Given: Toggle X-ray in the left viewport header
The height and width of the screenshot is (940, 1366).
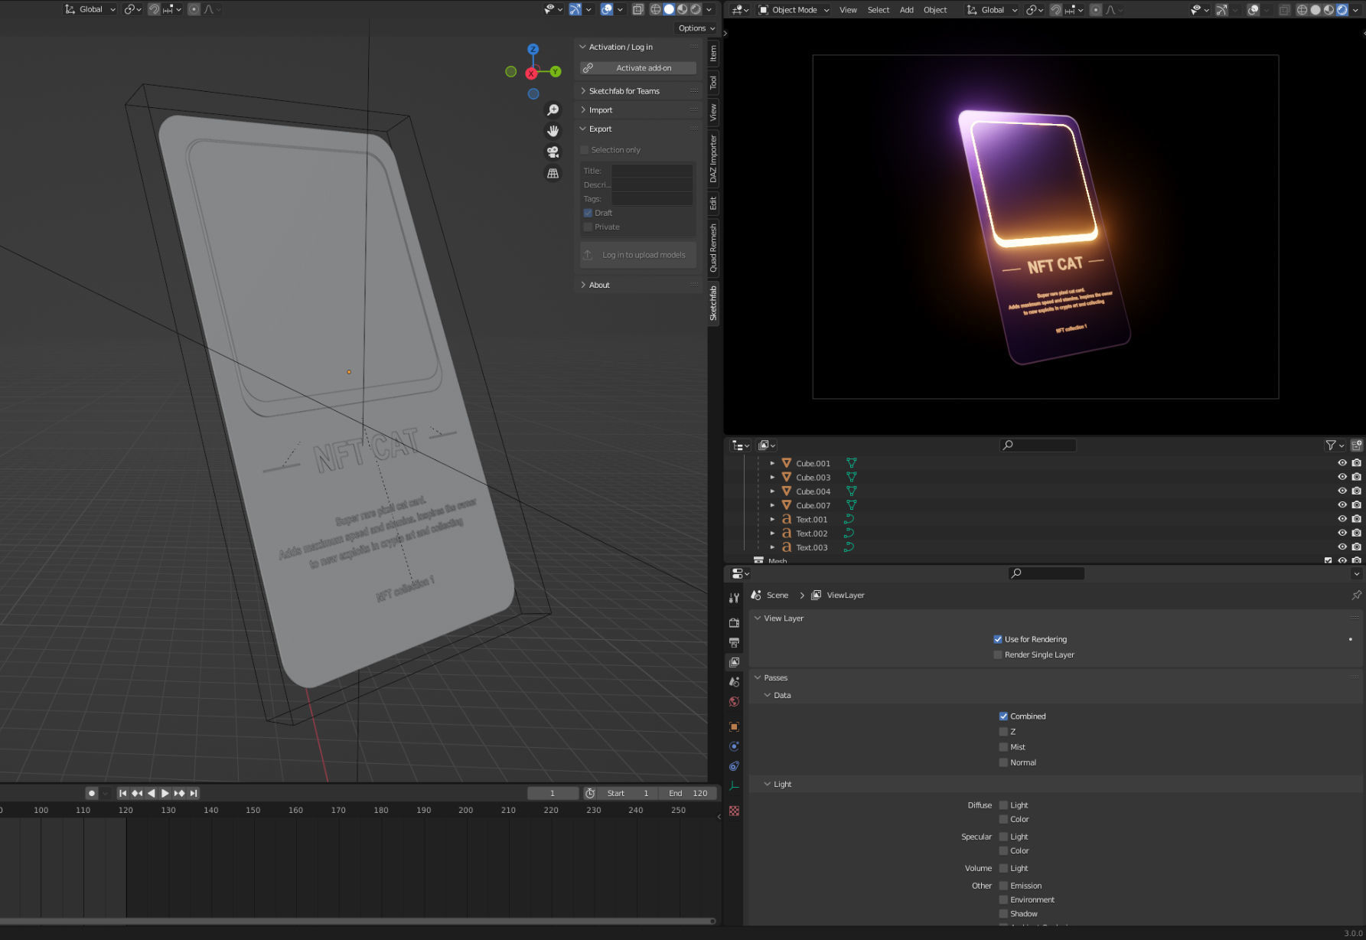Looking at the screenshot, I should coord(637,9).
